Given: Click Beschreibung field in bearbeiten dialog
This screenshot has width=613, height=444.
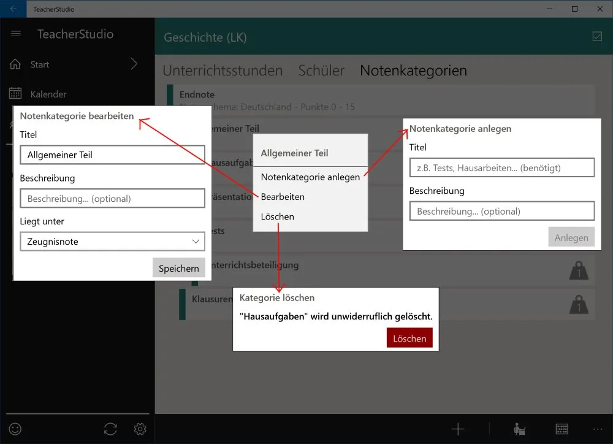Looking at the screenshot, I should pyautogui.click(x=112, y=198).
